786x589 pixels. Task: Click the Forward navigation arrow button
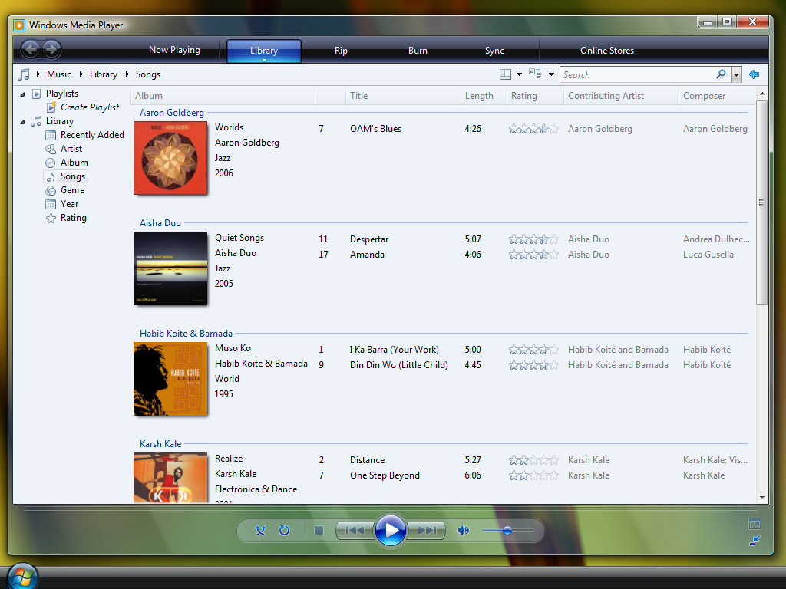pos(51,50)
